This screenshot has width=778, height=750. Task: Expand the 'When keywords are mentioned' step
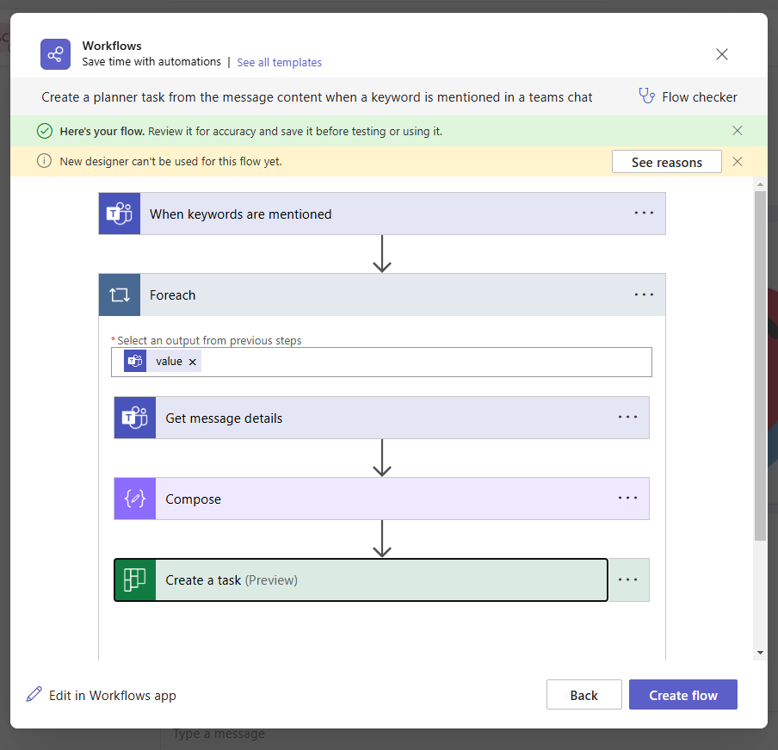(x=382, y=214)
